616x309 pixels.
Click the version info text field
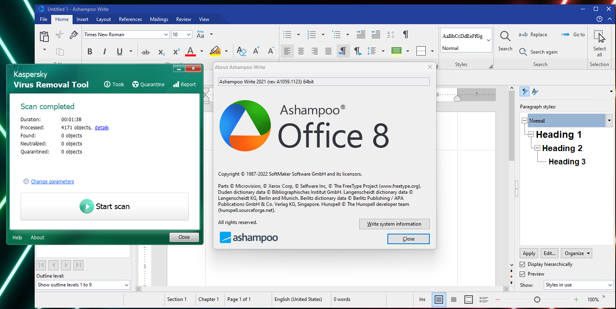tap(324, 82)
